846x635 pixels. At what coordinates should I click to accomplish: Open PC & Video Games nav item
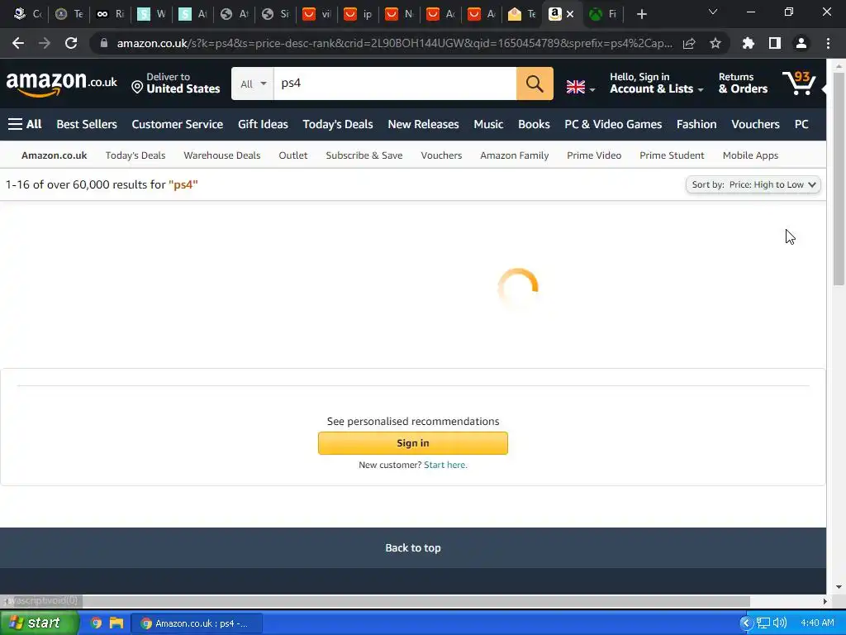(x=613, y=124)
